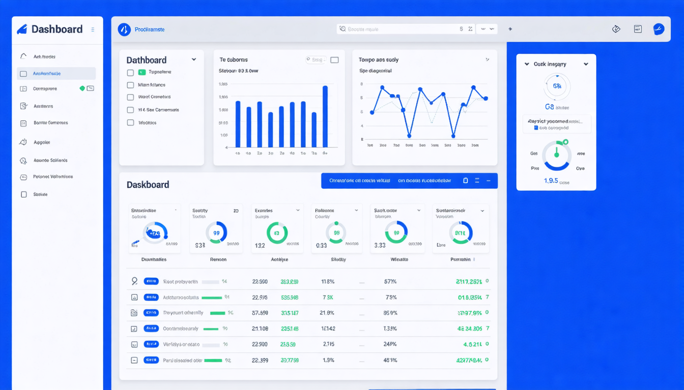Tick the fifth checkbox in the Dathboard card

pos(130,122)
